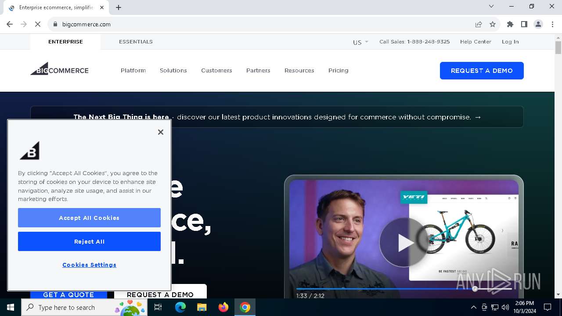Open network status in tray

coord(495,307)
